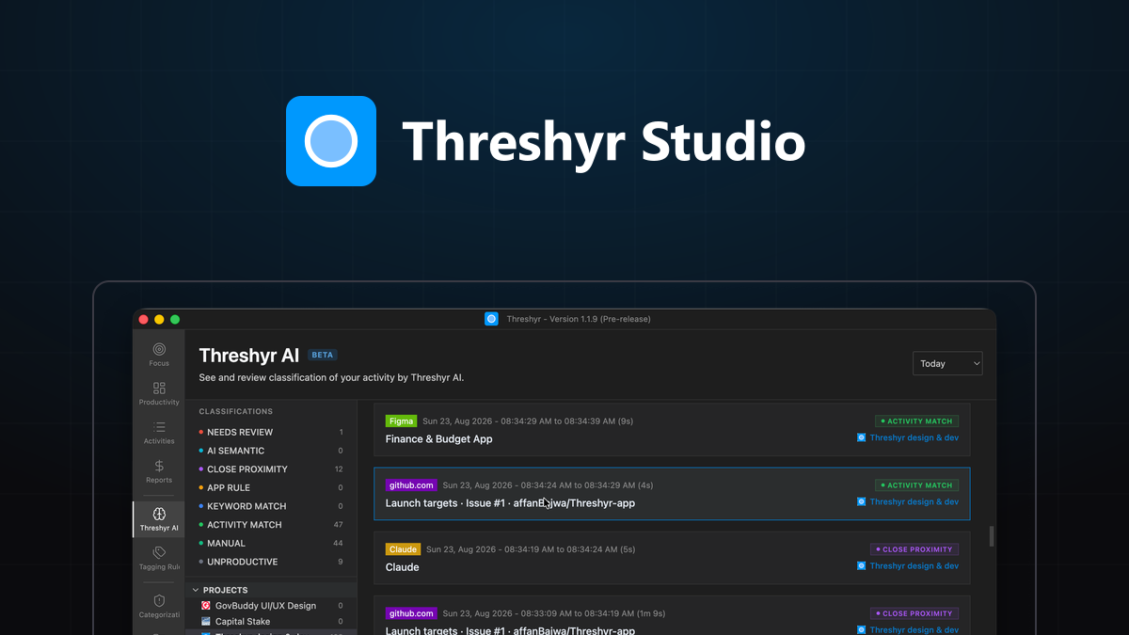The height and width of the screenshot is (635, 1129).
Task: Select the Claude activity title text
Action: click(403, 567)
